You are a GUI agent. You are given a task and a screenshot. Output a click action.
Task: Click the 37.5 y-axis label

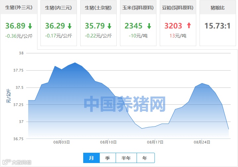pos(20,87)
